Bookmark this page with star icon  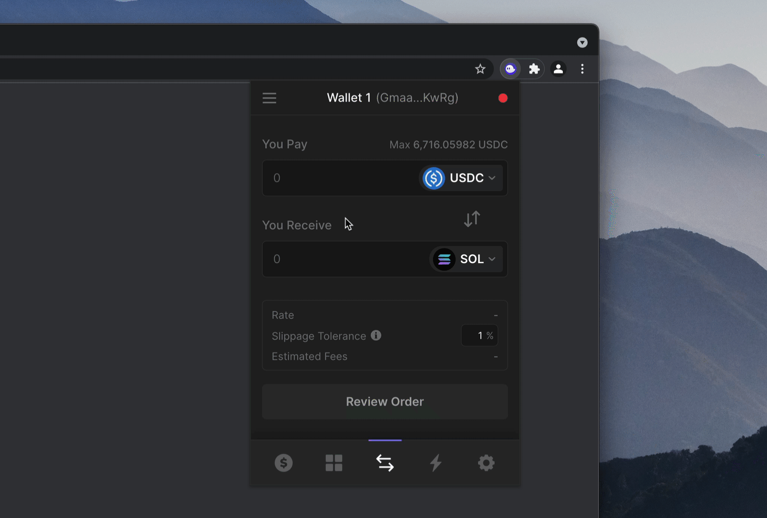[480, 69]
